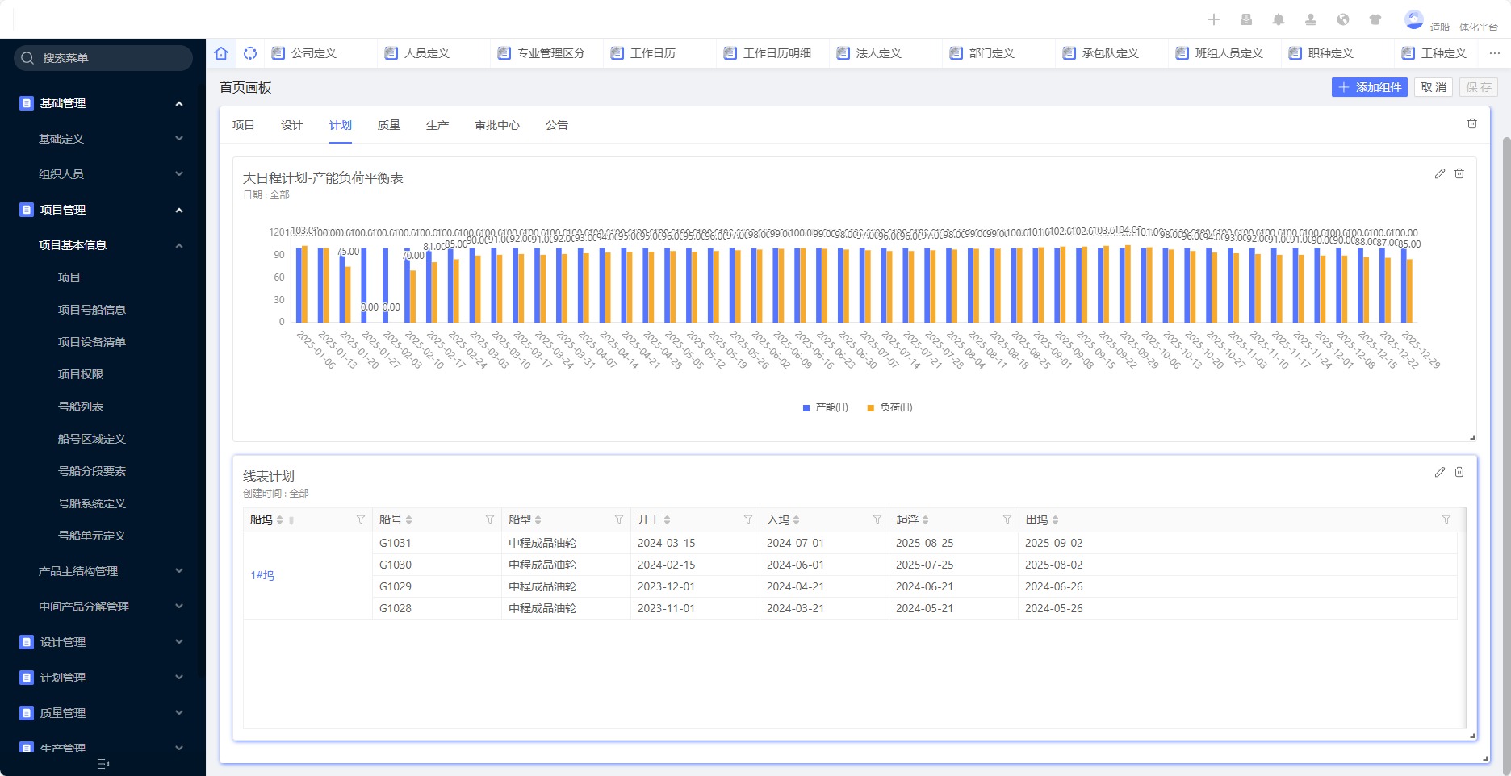This screenshot has height=776, width=1511.
Task: Open the home icon in the tab bar
Action: pyautogui.click(x=221, y=52)
